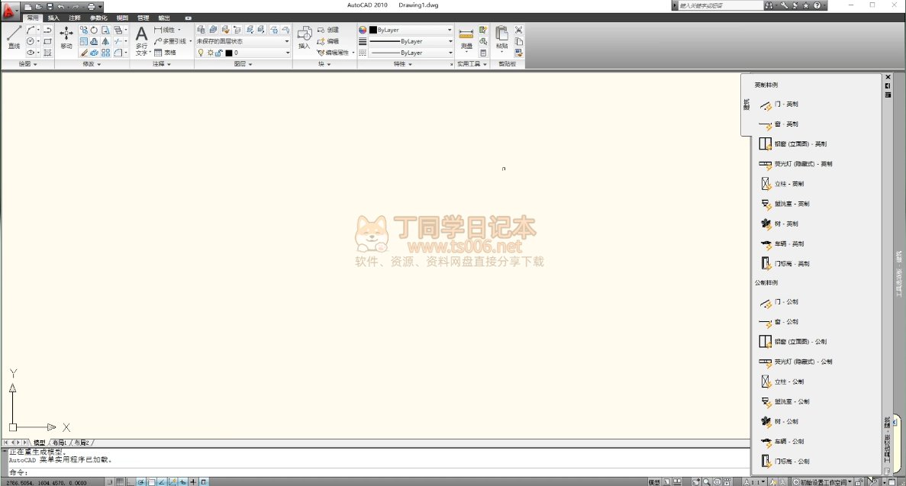Viewport: 906px width, 486px height.
Task: Click the 插入 insert block button
Action: [x=305, y=37]
